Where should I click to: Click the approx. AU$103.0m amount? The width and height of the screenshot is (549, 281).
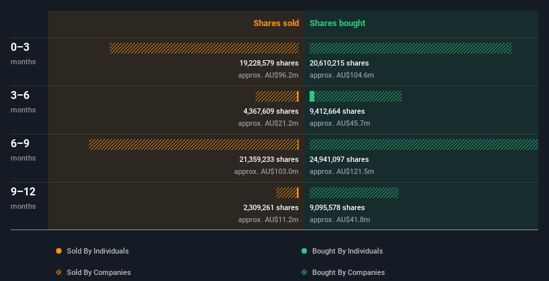click(266, 171)
